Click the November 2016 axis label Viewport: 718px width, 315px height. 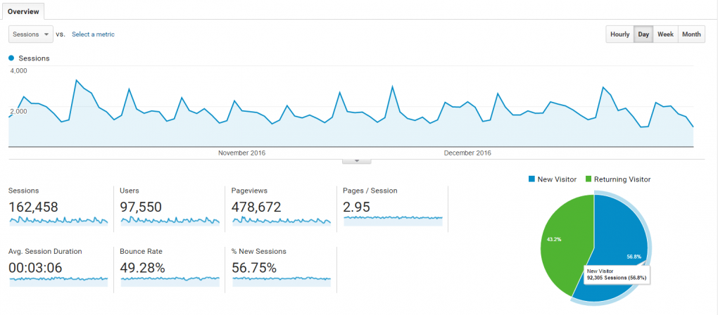point(241,153)
